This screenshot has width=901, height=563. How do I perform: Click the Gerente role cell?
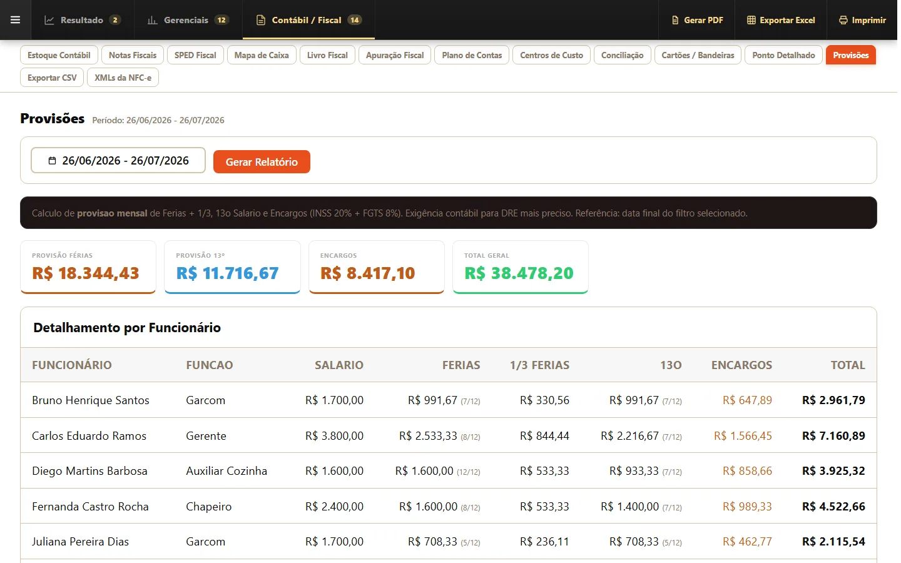(206, 436)
